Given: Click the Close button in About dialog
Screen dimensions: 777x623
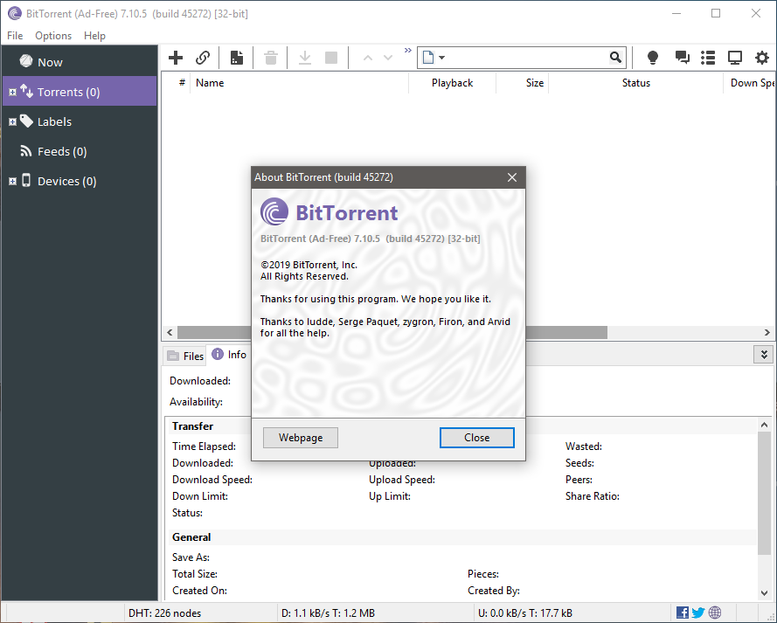Looking at the screenshot, I should click(x=476, y=438).
